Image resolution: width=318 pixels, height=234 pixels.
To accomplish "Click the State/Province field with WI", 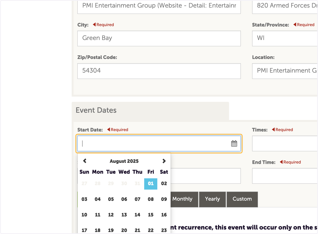I will pyautogui.click(x=285, y=38).
